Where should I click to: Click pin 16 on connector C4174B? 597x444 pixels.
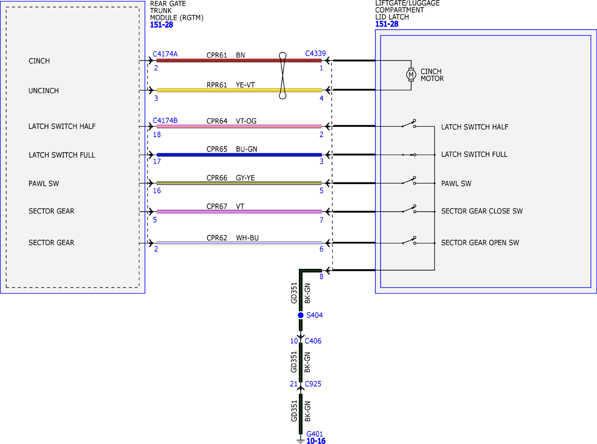157,191
